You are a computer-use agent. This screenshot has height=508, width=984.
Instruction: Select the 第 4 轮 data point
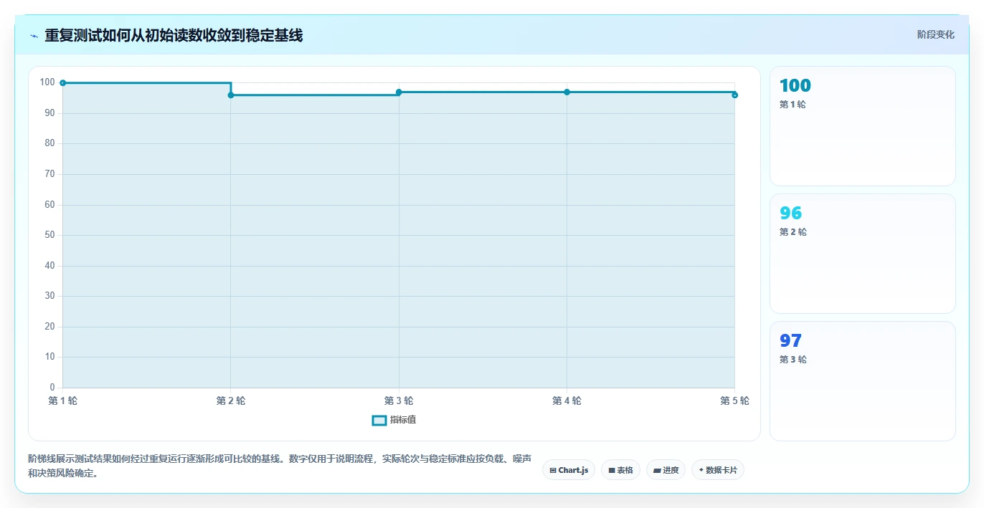coord(567,92)
